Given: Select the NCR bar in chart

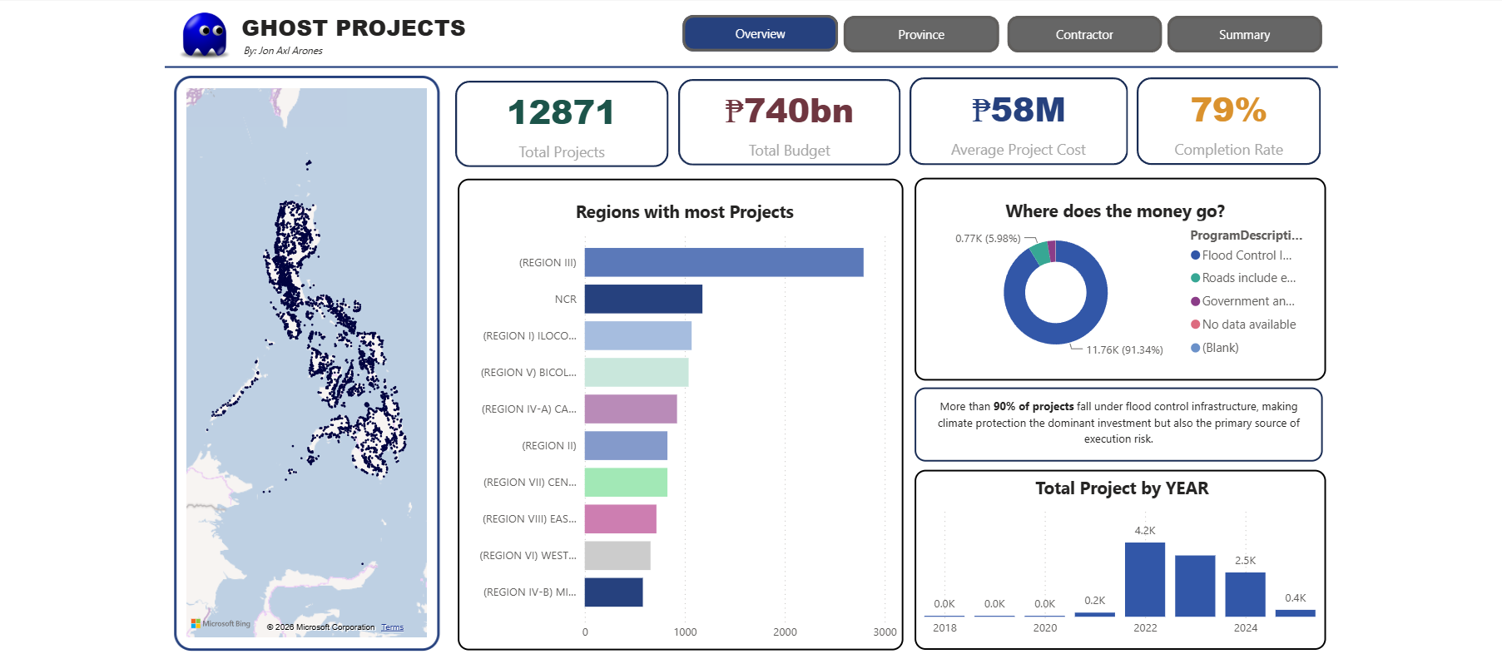Looking at the screenshot, I should [x=643, y=299].
